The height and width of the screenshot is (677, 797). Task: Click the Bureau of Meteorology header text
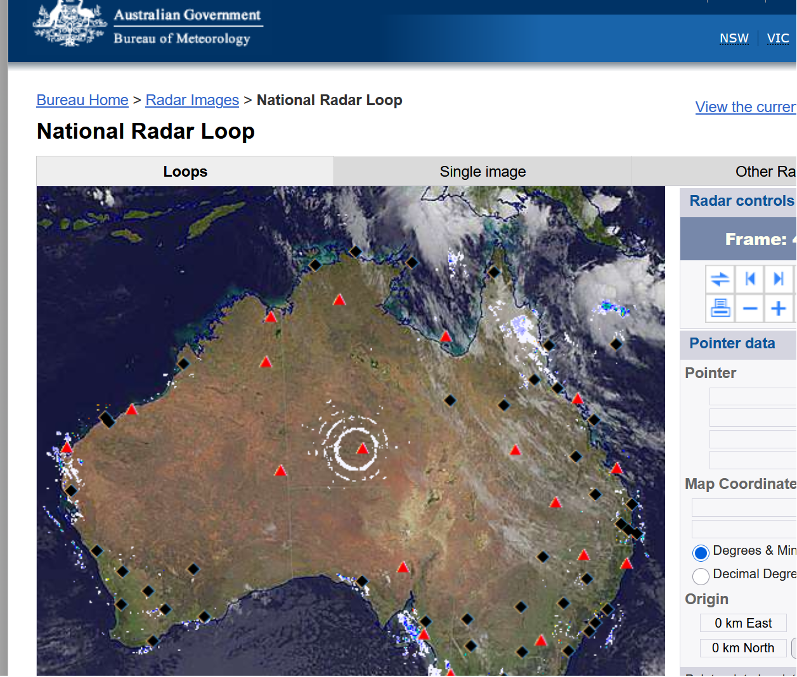click(x=182, y=39)
